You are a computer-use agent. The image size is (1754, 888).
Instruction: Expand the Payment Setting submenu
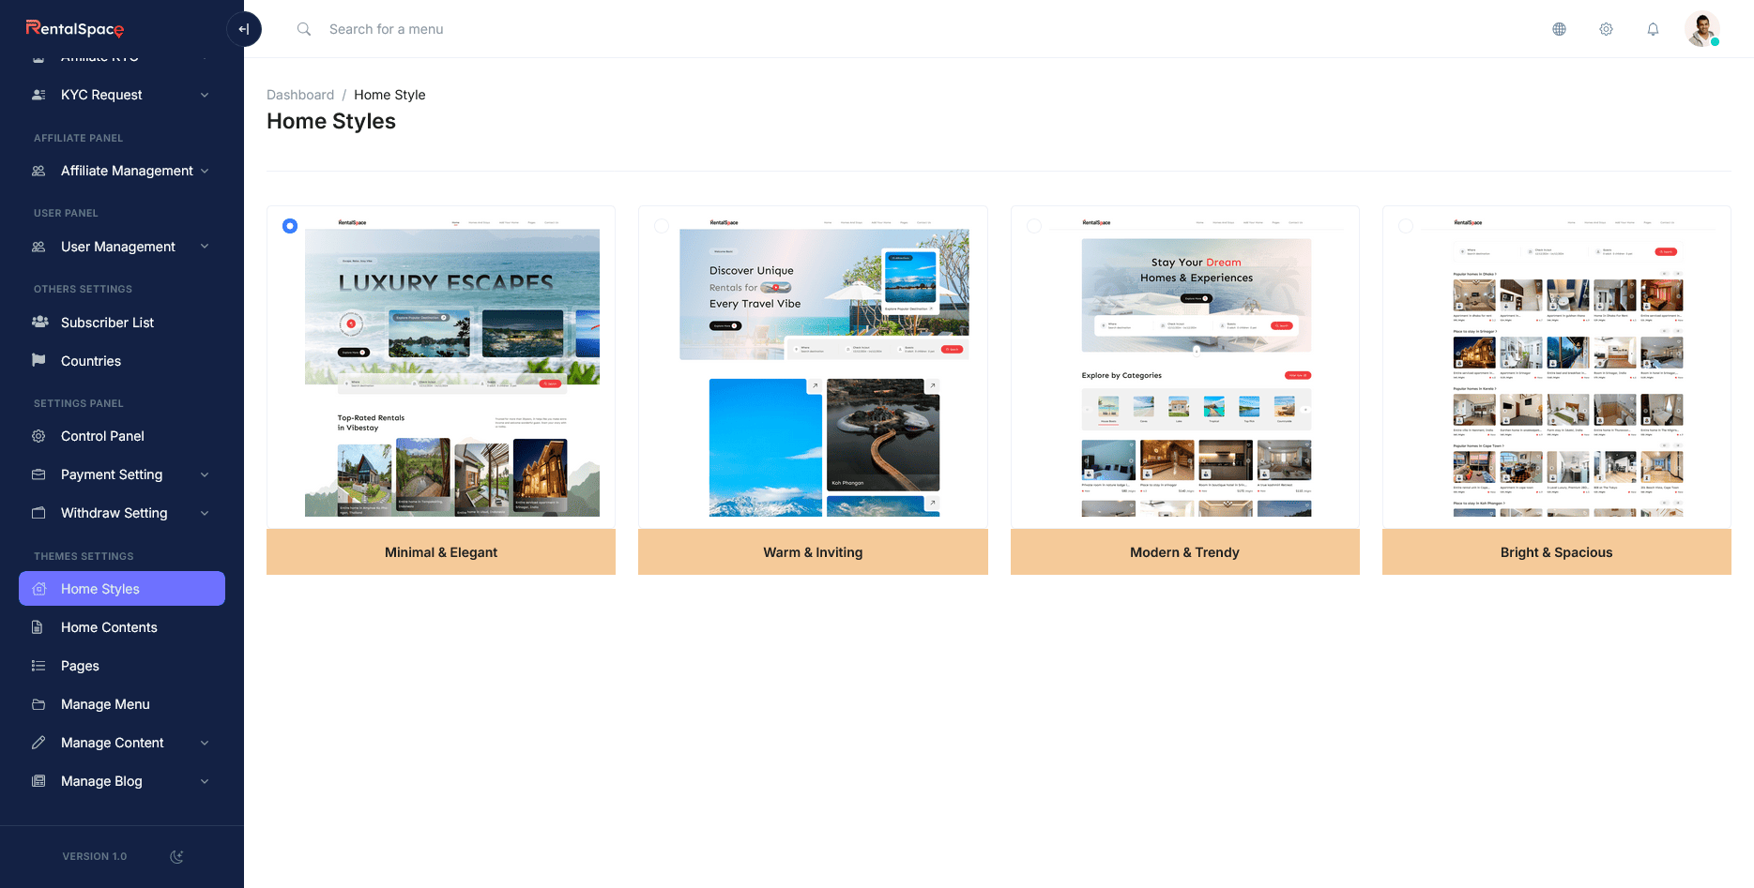[x=205, y=474]
